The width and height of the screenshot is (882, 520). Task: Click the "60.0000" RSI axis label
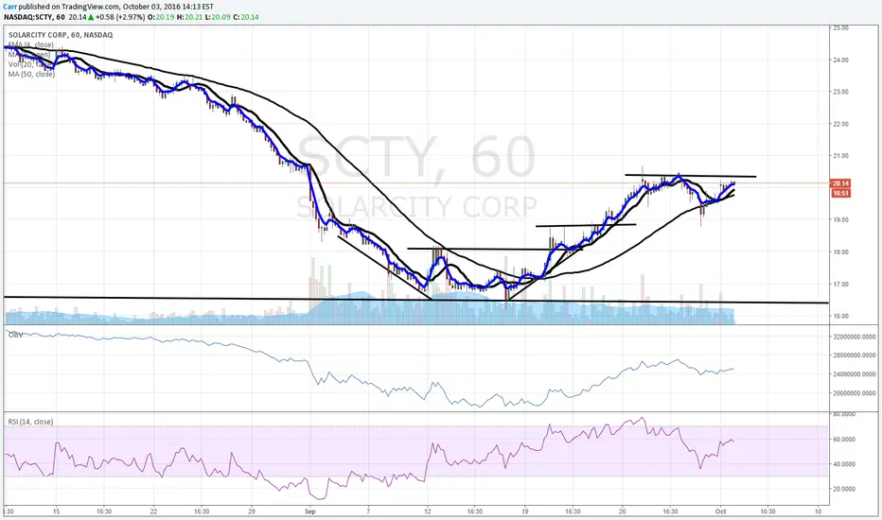844,439
